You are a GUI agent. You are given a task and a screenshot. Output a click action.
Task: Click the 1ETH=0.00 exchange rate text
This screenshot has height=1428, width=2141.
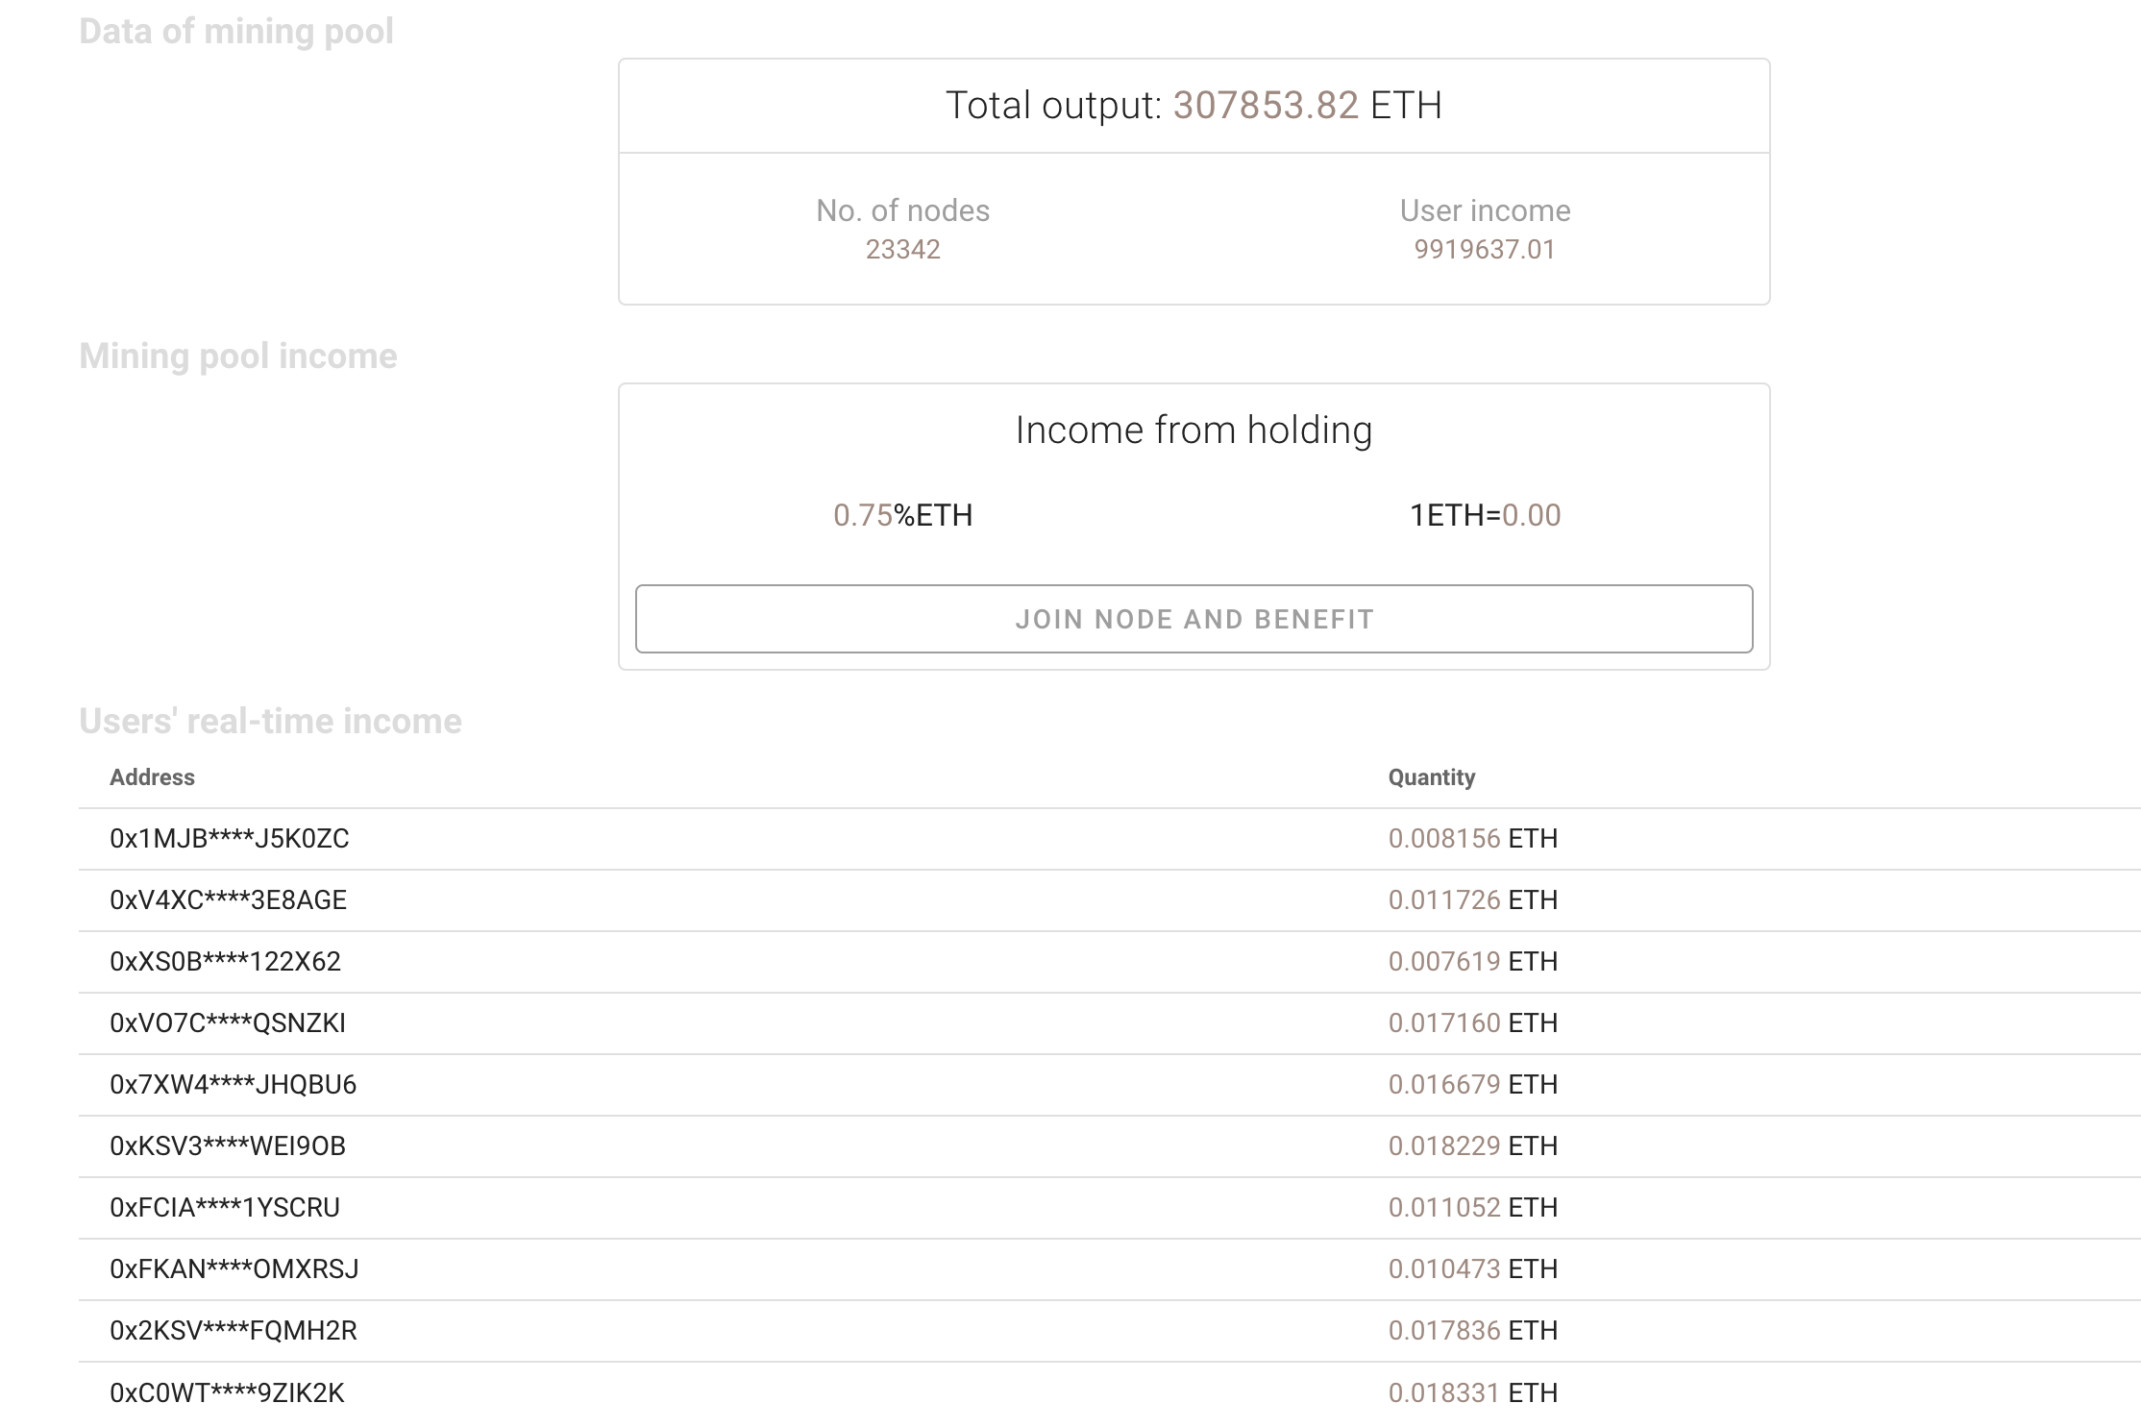(x=1485, y=515)
